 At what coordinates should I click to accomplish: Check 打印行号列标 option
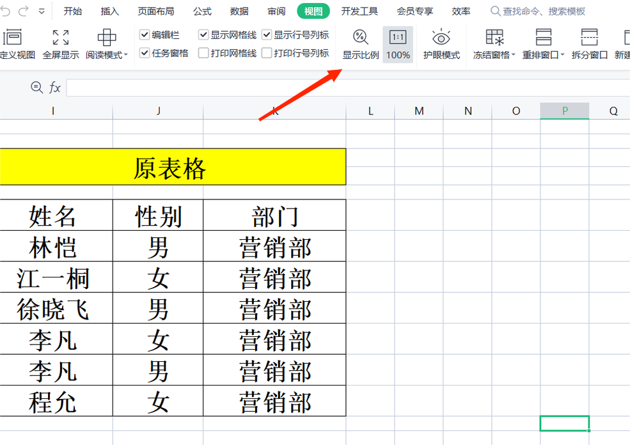tap(267, 52)
